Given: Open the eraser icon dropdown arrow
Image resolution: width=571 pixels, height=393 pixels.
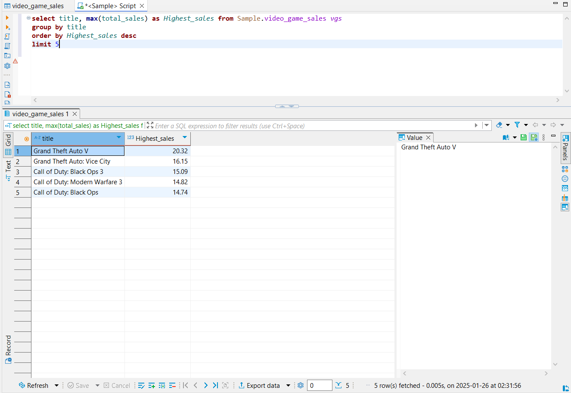Looking at the screenshot, I should (x=508, y=125).
